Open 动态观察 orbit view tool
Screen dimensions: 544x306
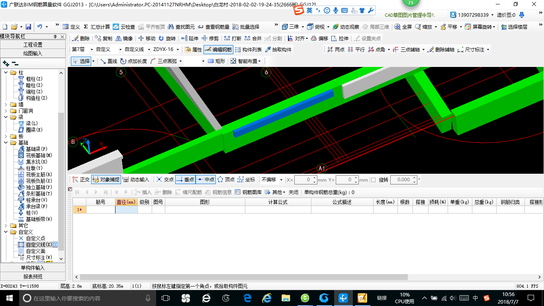click(x=346, y=27)
